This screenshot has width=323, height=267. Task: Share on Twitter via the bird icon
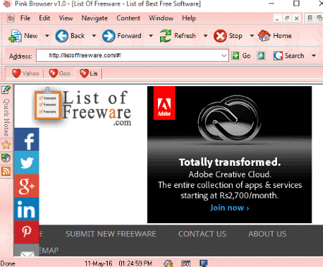click(27, 163)
